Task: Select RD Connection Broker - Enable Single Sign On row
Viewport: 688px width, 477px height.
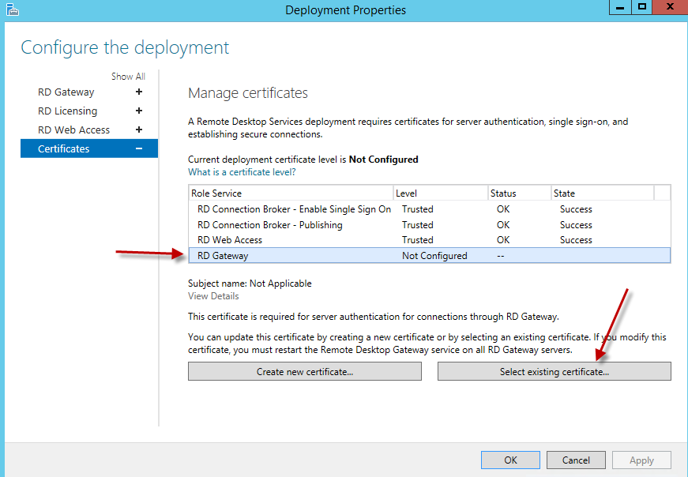Action: tap(294, 209)
